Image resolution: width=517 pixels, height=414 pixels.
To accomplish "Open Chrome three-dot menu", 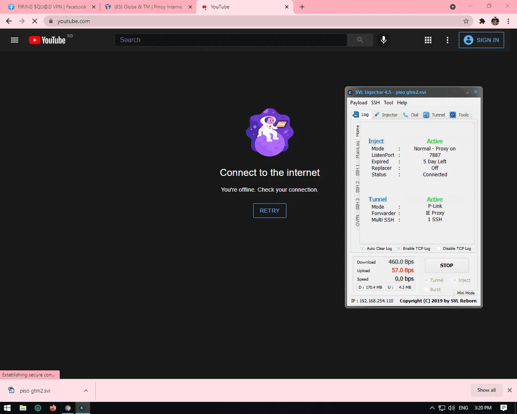I will click(x=508, y=21).
